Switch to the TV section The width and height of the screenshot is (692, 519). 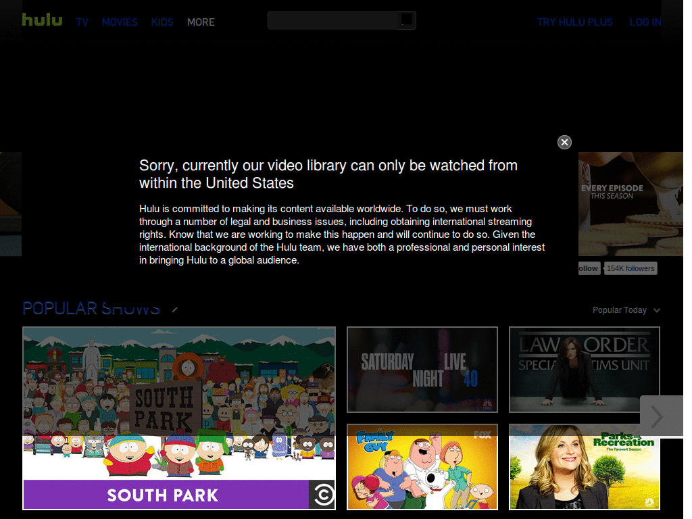tap(82, 22)
